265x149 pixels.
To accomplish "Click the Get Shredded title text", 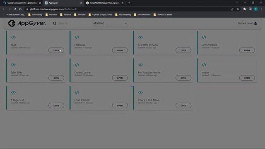I will [x=210, y=45].
